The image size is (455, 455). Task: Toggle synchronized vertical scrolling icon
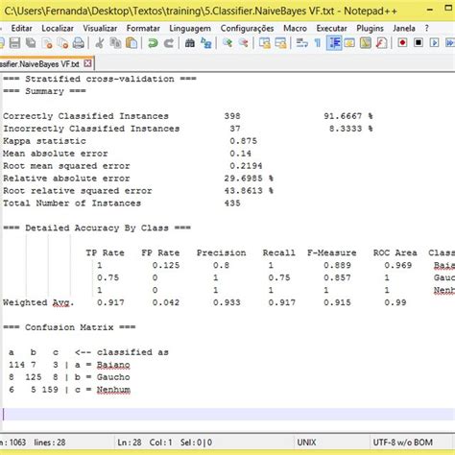tap(265, 43)
